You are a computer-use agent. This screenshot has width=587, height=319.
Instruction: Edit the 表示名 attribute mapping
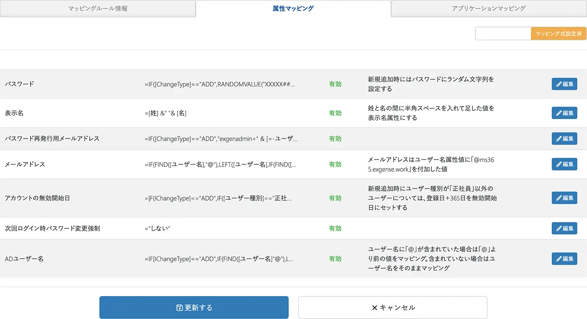(564, 113)
